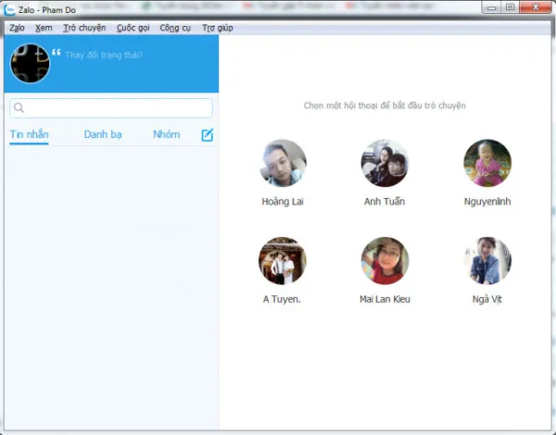Open the Cuộc gọi menu
Screen dimensions: 556x435
click(133, 28)
